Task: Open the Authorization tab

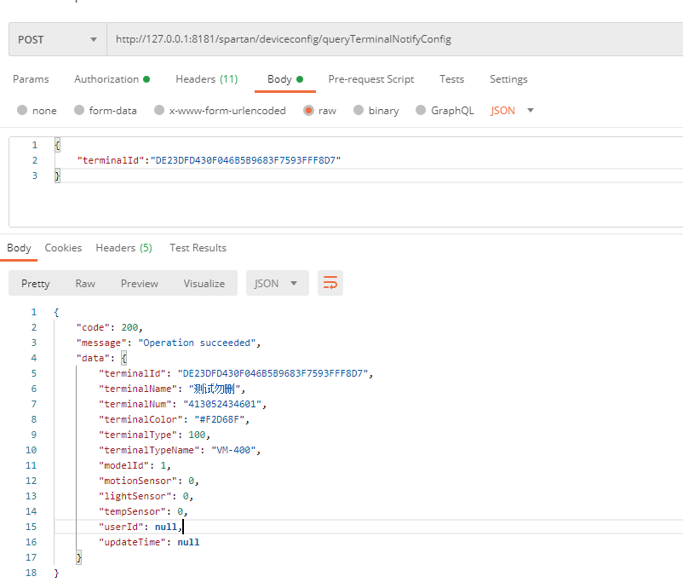Action: [106, 79]
